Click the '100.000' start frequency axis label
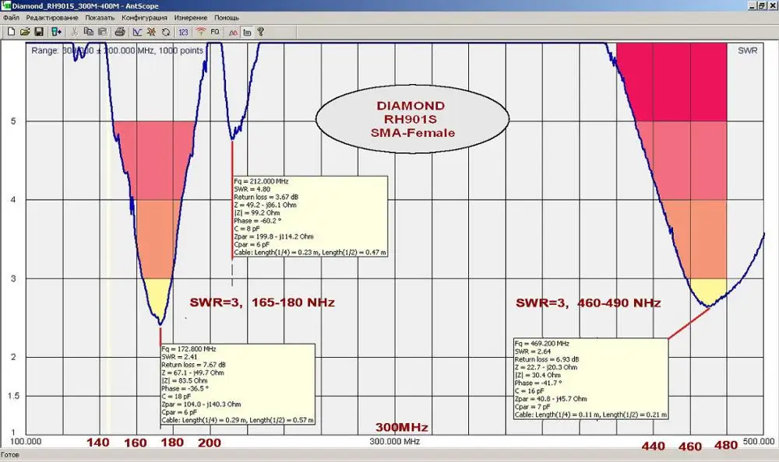 pyautogui.click(x=26, y=441)
